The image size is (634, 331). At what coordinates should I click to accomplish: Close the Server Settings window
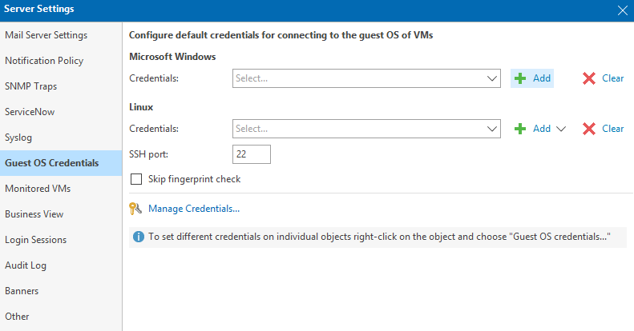pyautogui.click(x=623, y=10)
